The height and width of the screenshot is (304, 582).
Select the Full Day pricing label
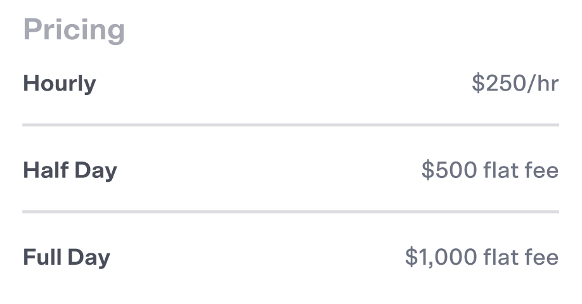(67, 257)
